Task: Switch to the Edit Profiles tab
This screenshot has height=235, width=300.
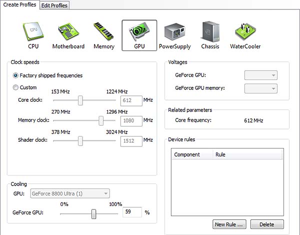Action: tap(54, 5)
